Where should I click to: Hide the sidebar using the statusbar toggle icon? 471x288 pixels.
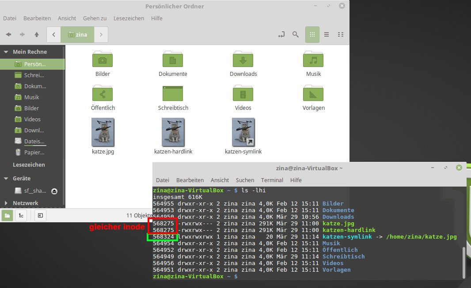(x=40, y=215)
